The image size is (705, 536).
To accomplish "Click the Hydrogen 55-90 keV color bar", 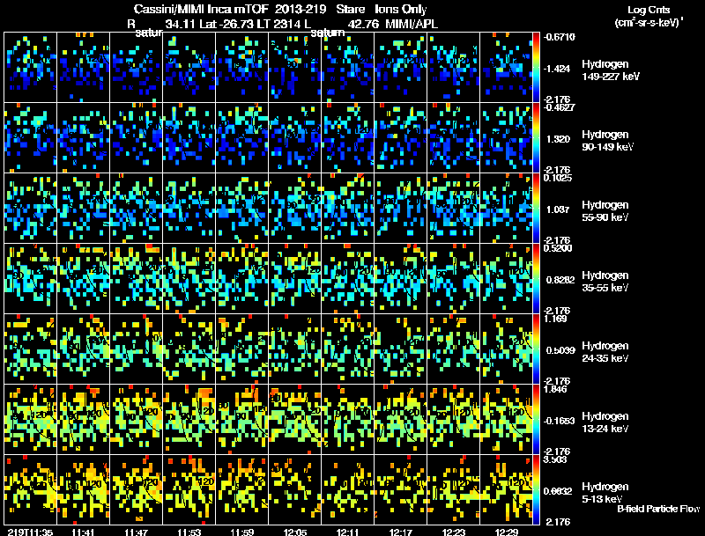I will 536,208.
